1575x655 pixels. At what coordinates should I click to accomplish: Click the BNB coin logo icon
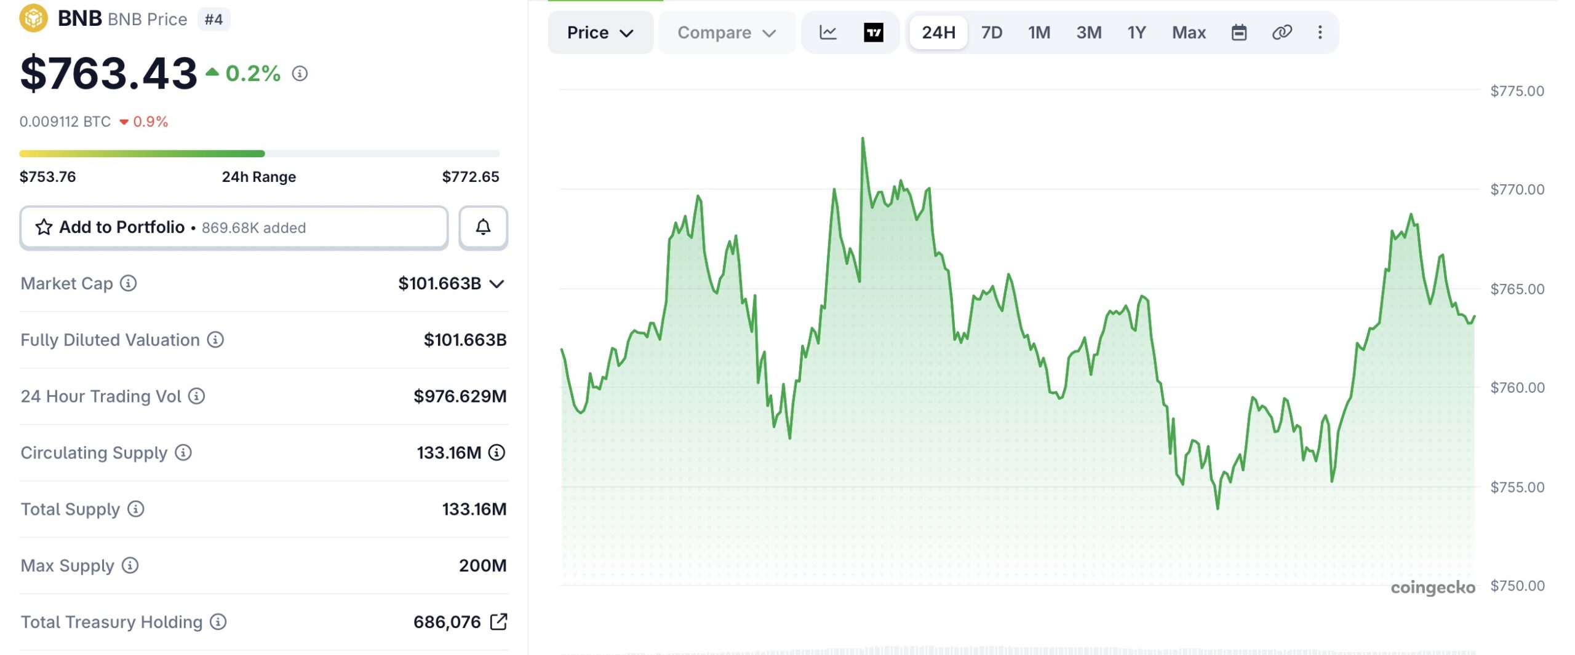point(33,18)
